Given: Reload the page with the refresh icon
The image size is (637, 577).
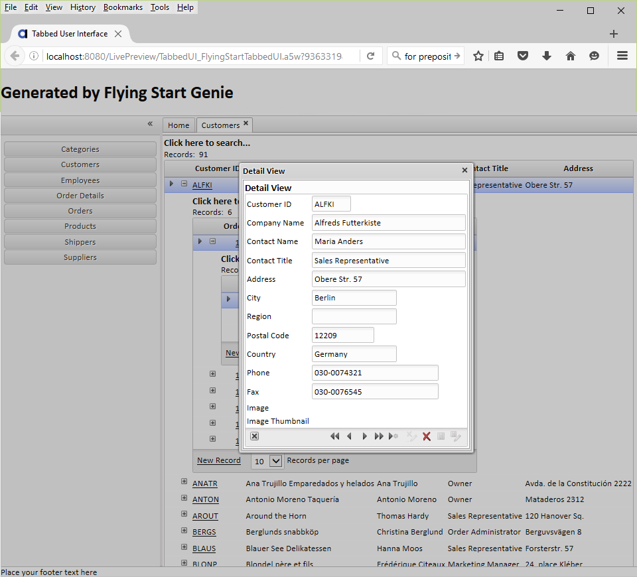Looking at the screenshot, I should click(x=370, y=56).
